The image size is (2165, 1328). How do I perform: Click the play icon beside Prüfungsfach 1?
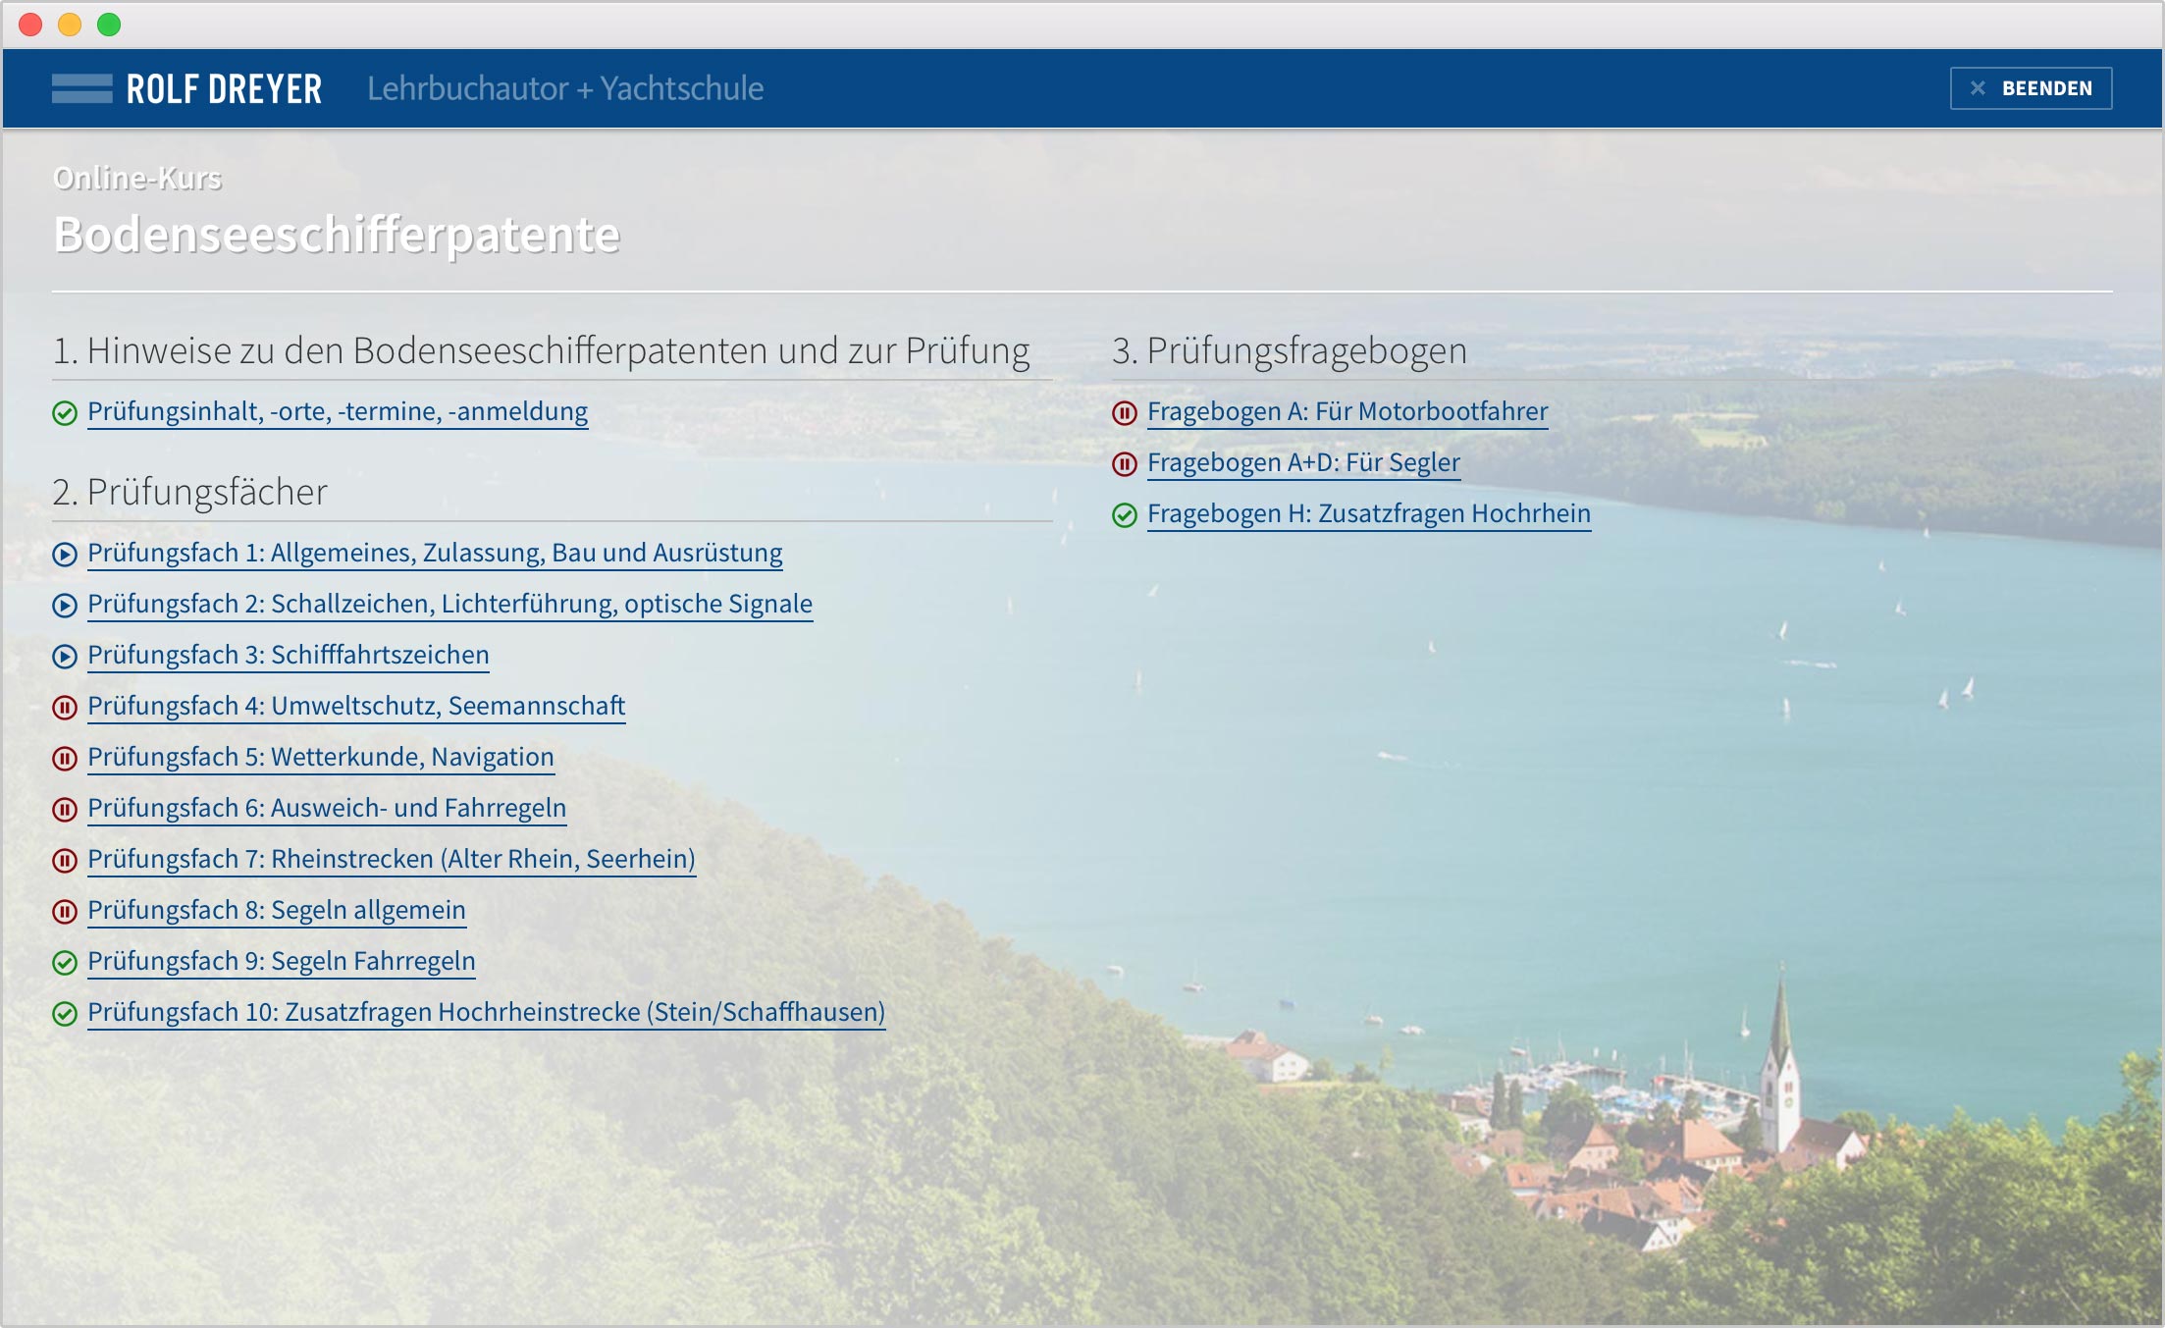(x=65, y=555)
